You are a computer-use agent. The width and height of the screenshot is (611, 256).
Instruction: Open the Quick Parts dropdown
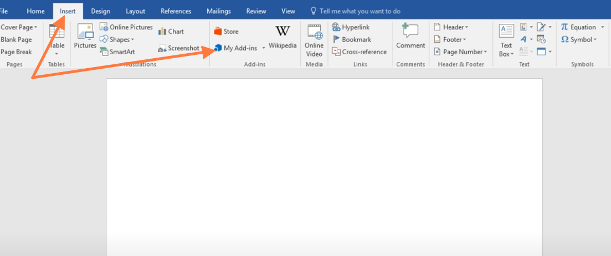tap(526, 27)
